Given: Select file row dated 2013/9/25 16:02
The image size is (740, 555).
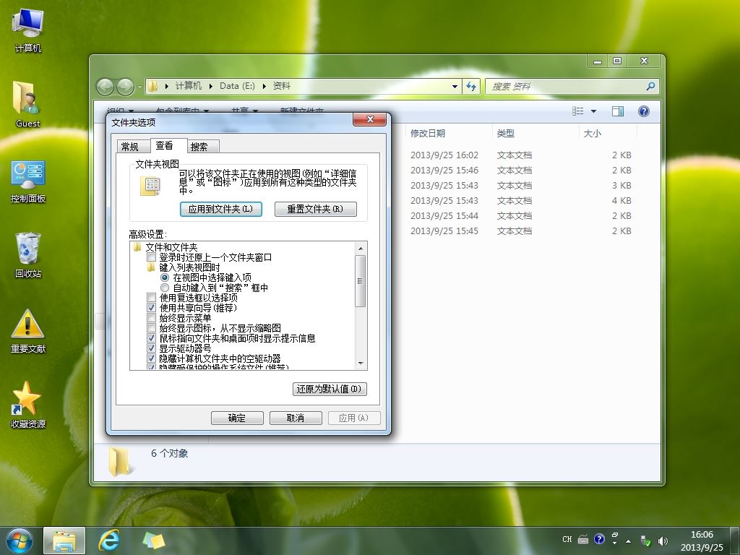Looking at the screenshot, I should point(521,155).
